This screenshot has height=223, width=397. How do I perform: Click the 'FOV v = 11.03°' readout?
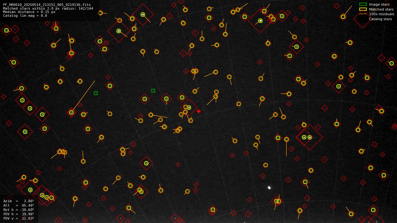point(19,218)
